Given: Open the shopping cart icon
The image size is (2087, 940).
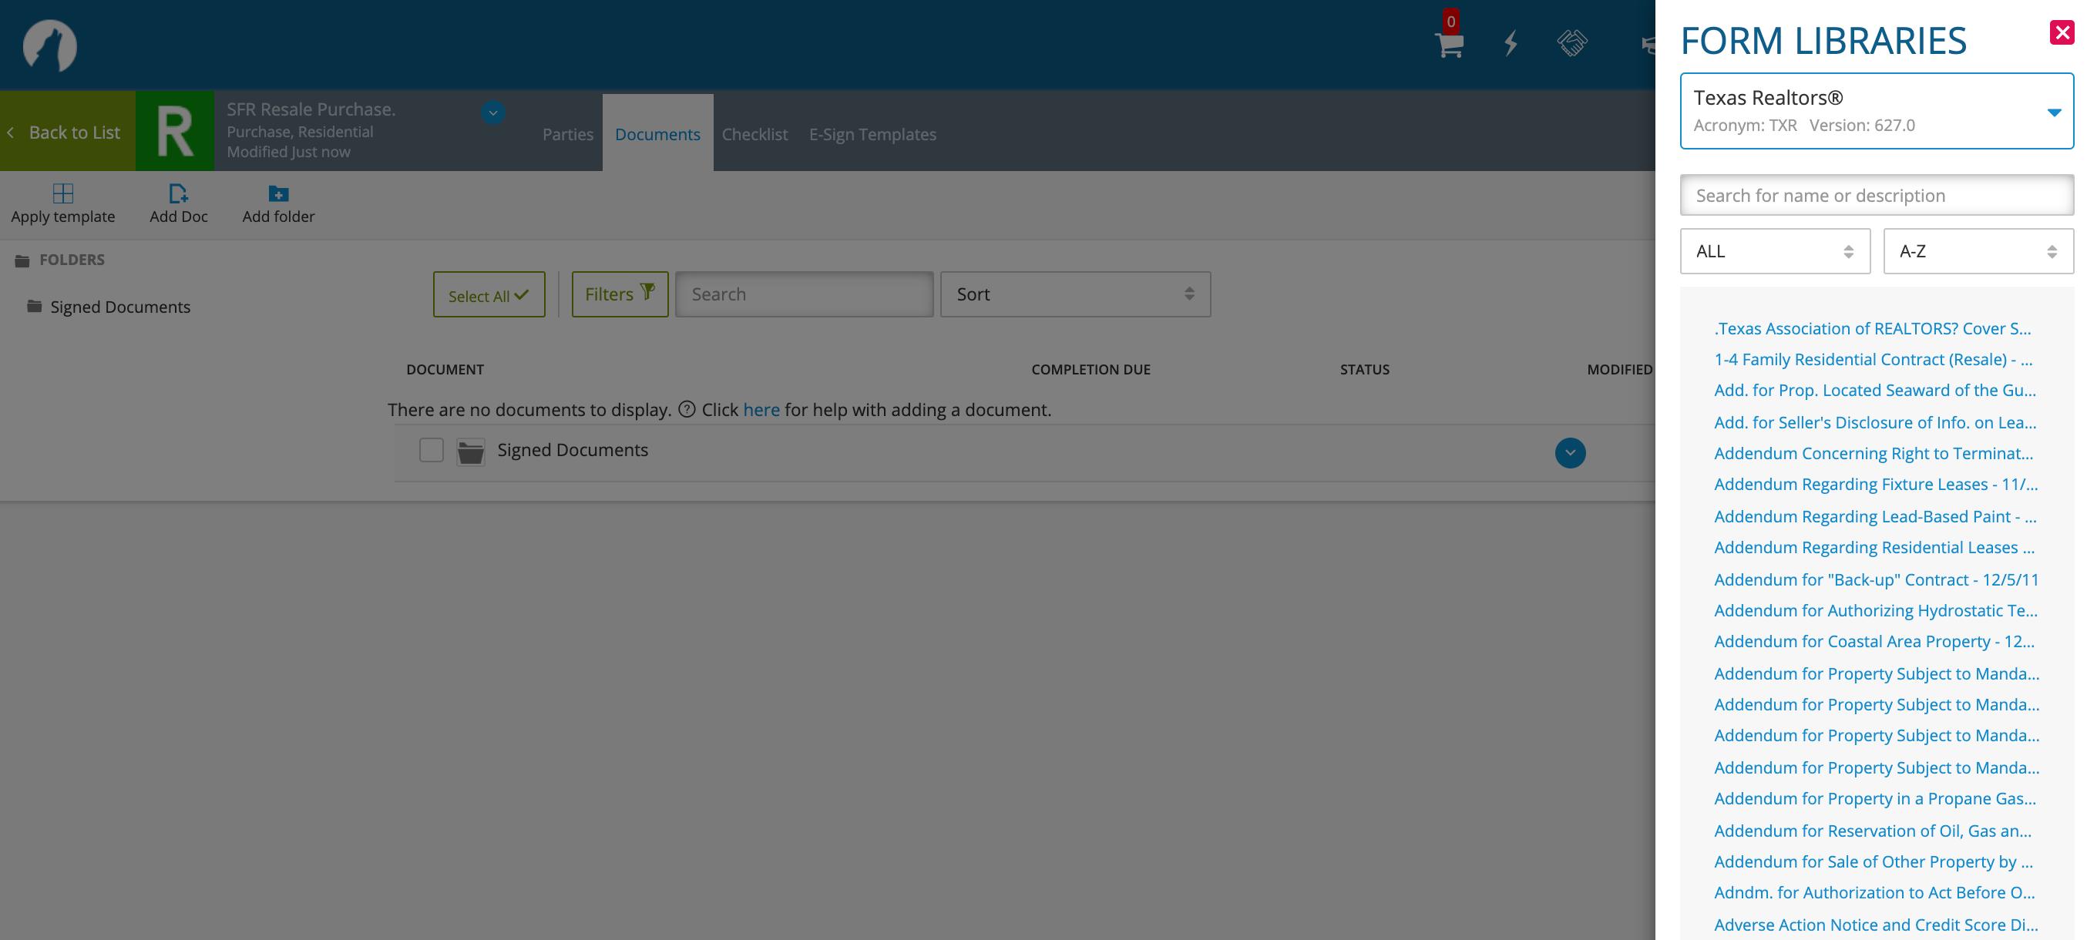Looking at the screenshot, I should [x=1449, y=45].
